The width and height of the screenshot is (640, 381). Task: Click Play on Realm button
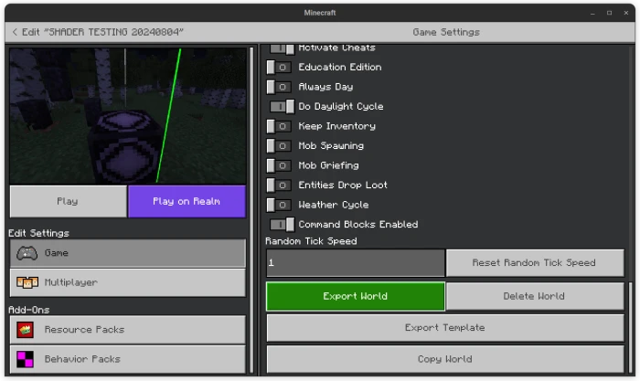[x=187, y=202]
